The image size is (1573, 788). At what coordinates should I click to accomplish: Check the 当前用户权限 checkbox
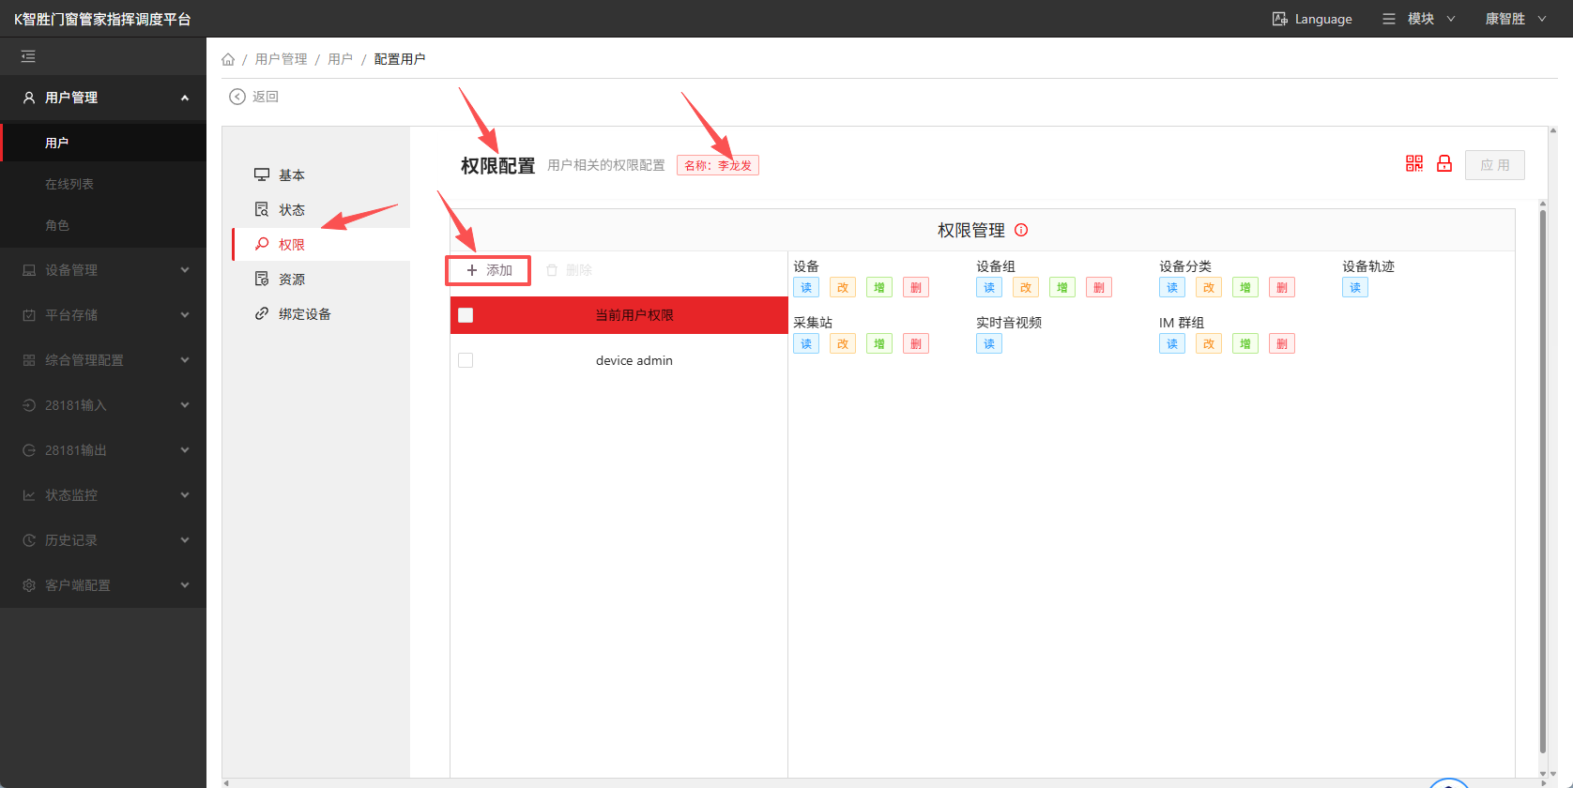(466, 315)
